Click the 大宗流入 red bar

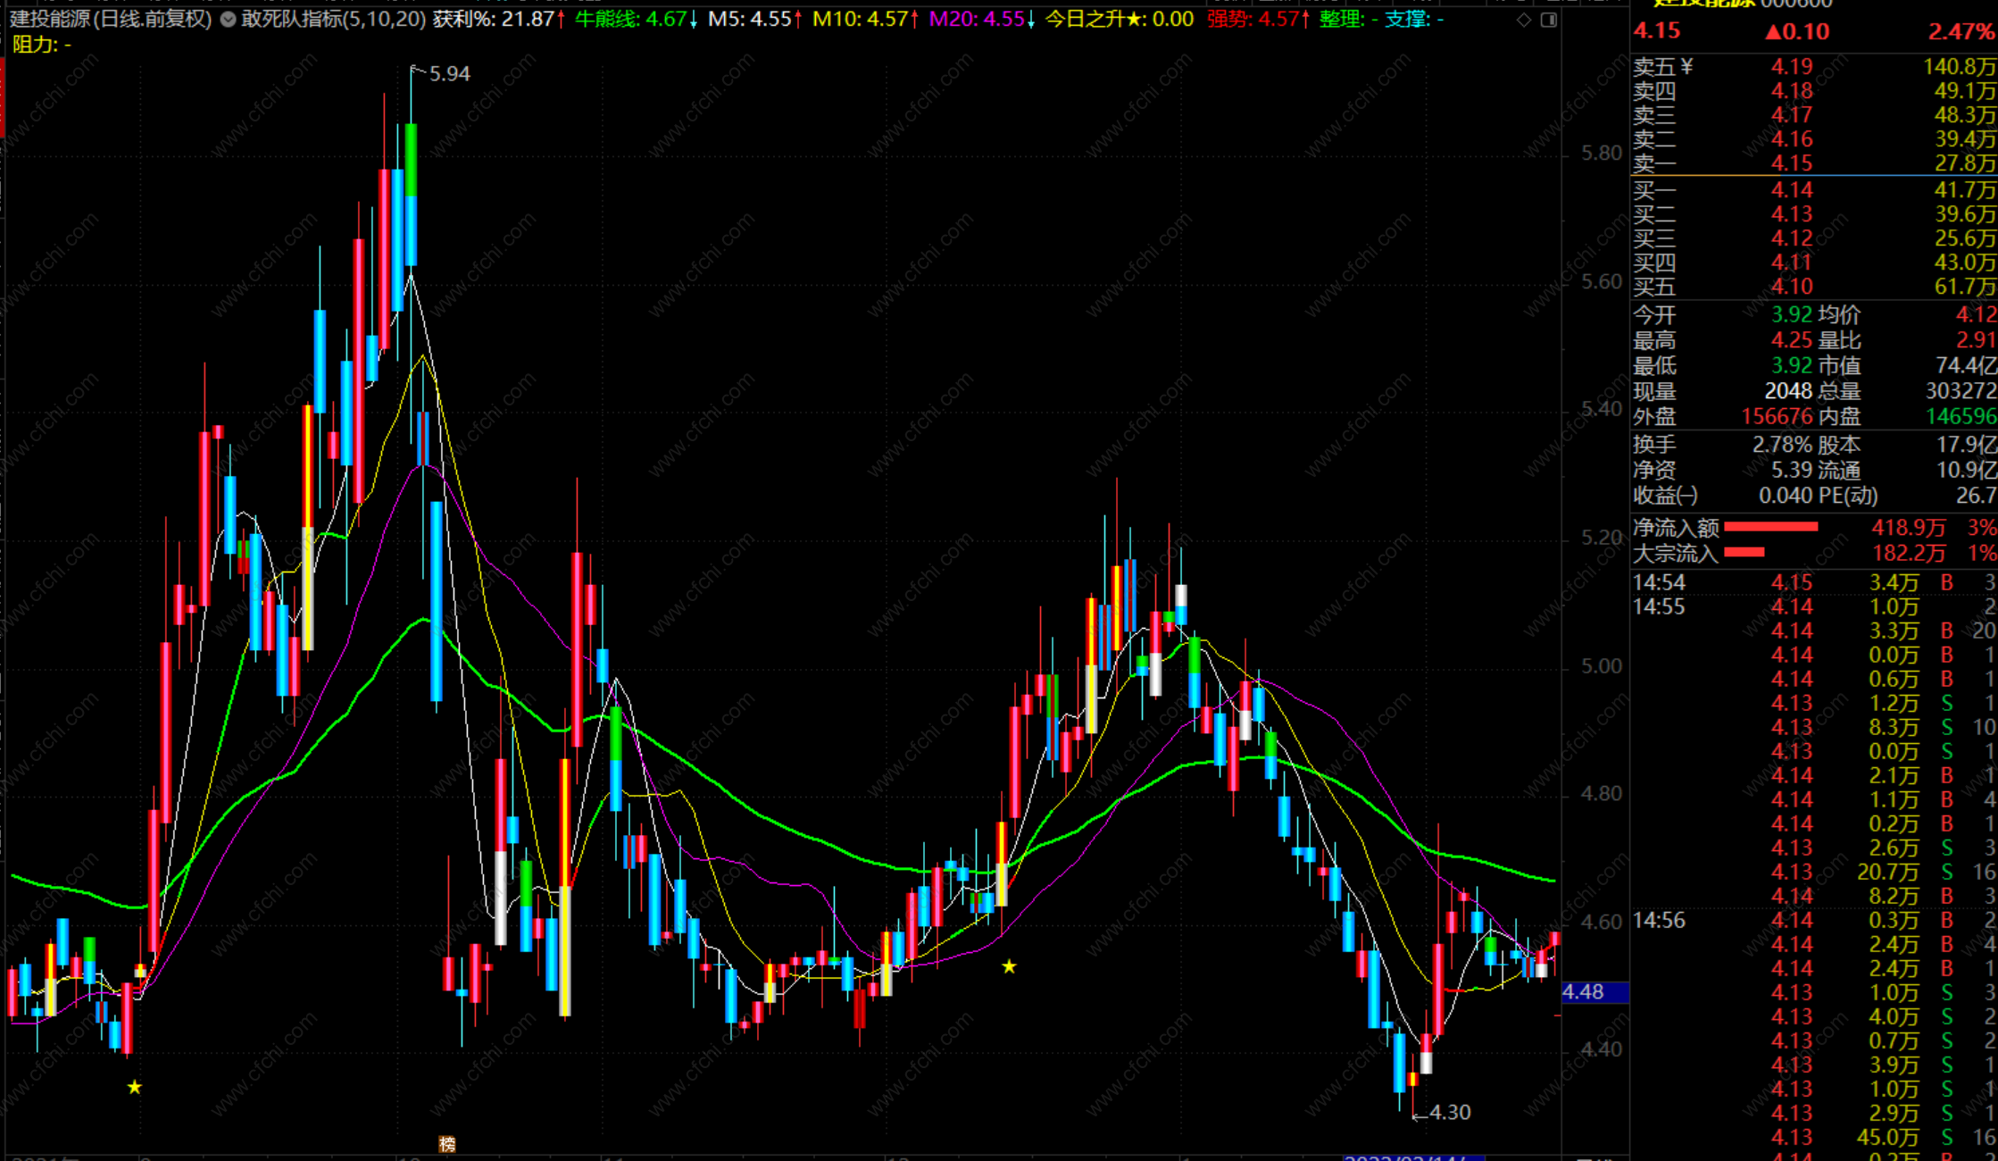[x=1744, y=553]
